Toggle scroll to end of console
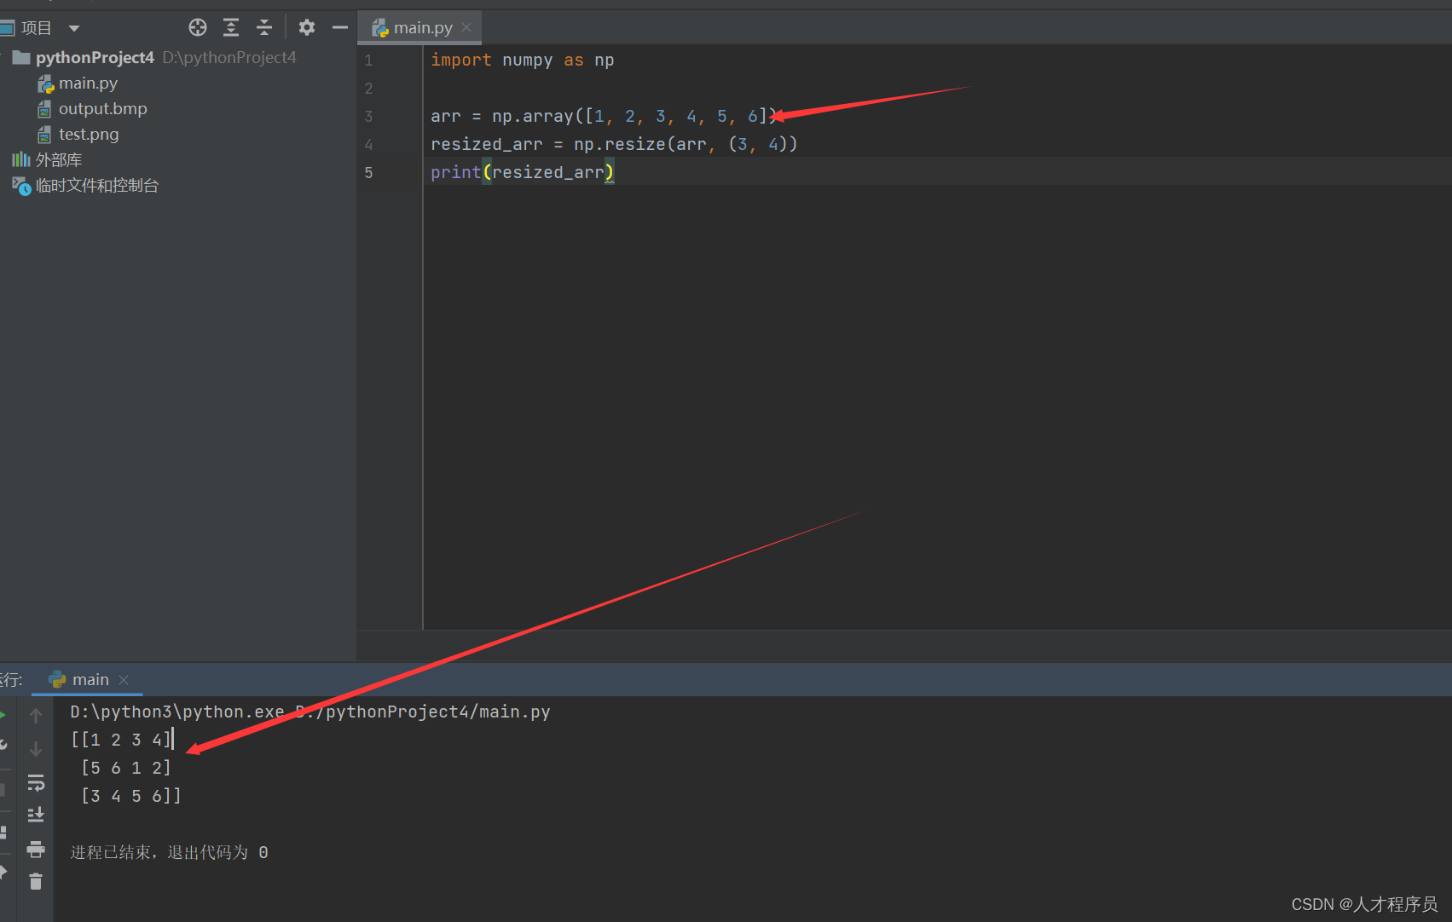 click(36, 815)
